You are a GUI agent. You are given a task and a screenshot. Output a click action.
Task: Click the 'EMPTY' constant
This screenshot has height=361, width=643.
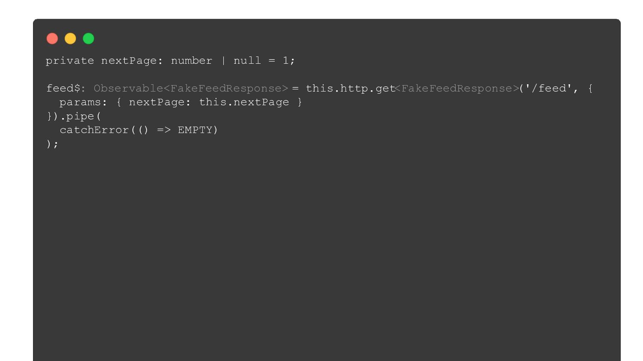click(x=195, y=130)
